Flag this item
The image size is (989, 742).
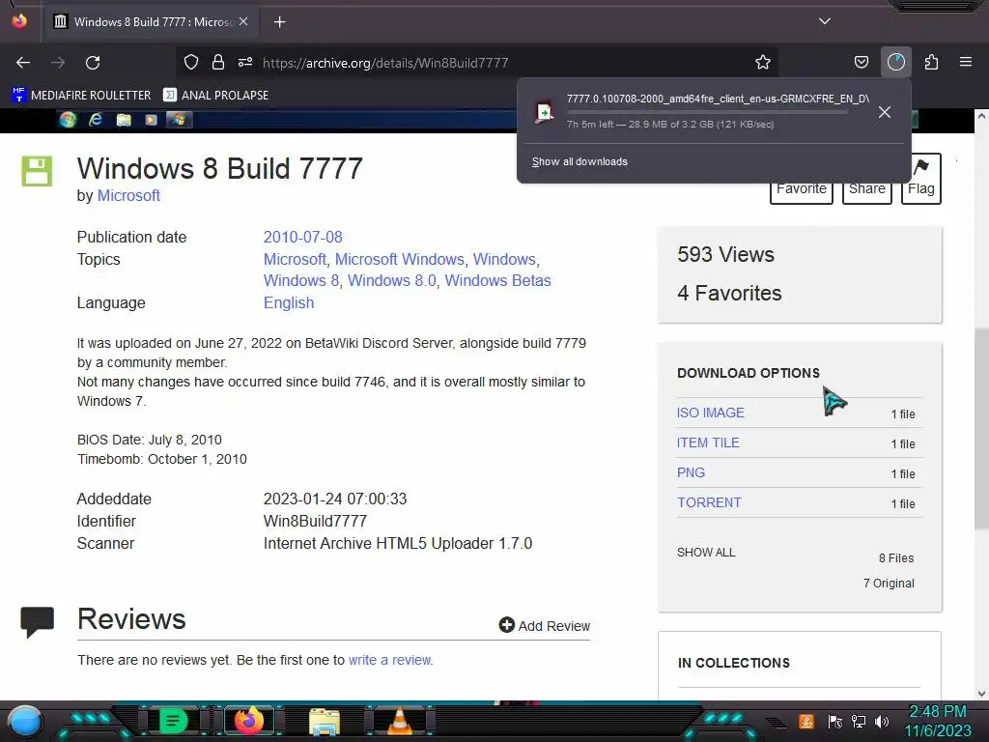pos(920,179)
